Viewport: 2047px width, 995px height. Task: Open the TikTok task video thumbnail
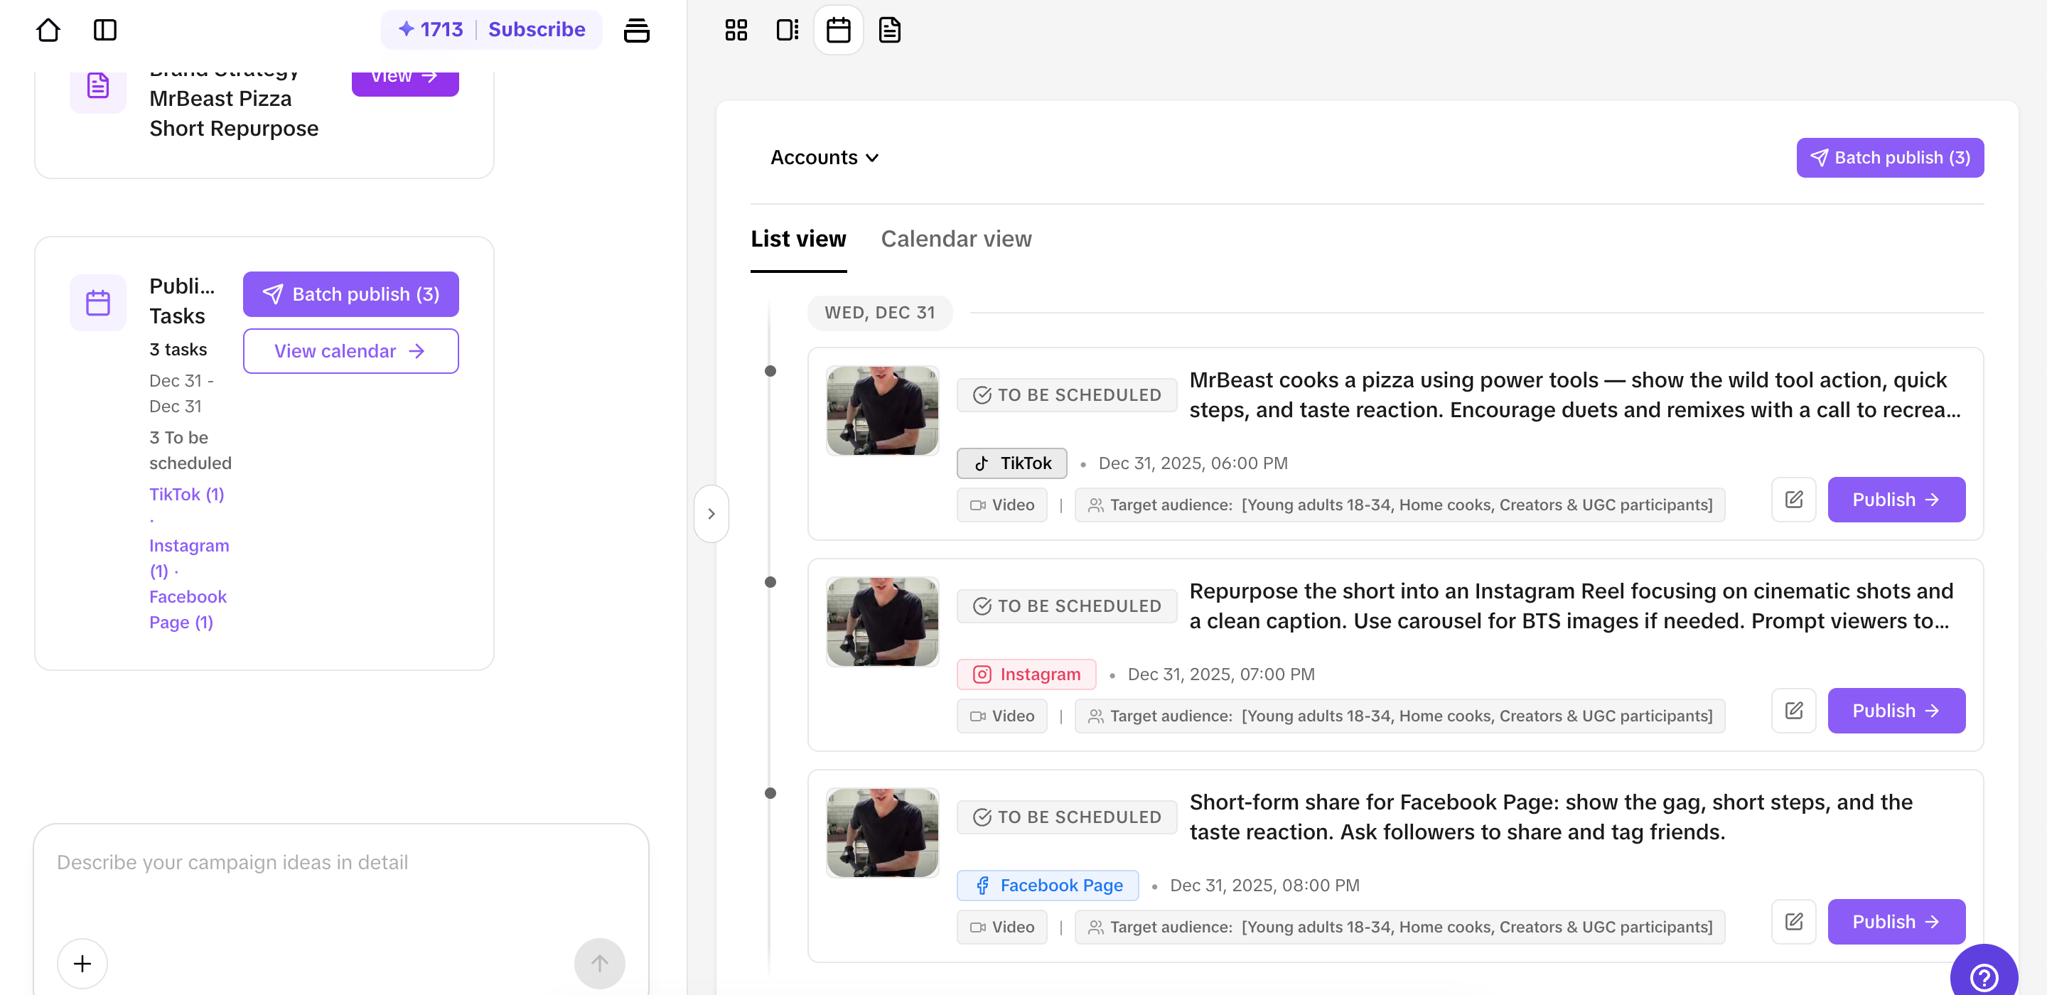click(882, 410)
